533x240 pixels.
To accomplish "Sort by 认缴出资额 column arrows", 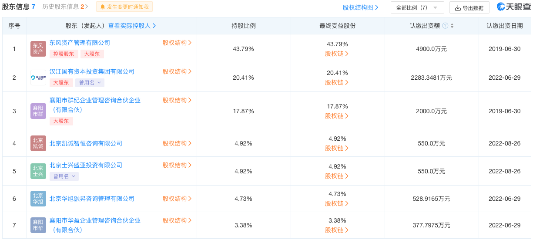I will [x=452, y=26].
